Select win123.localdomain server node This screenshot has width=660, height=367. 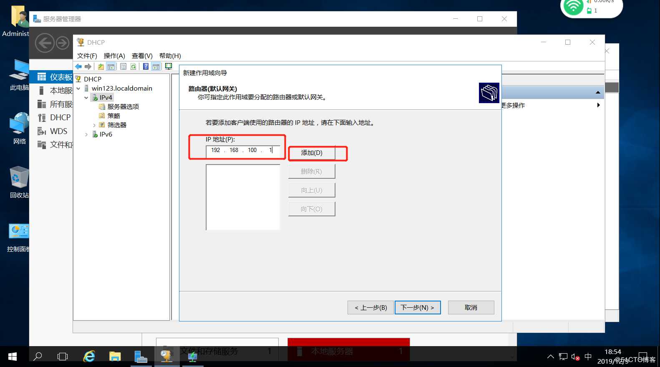121,88
